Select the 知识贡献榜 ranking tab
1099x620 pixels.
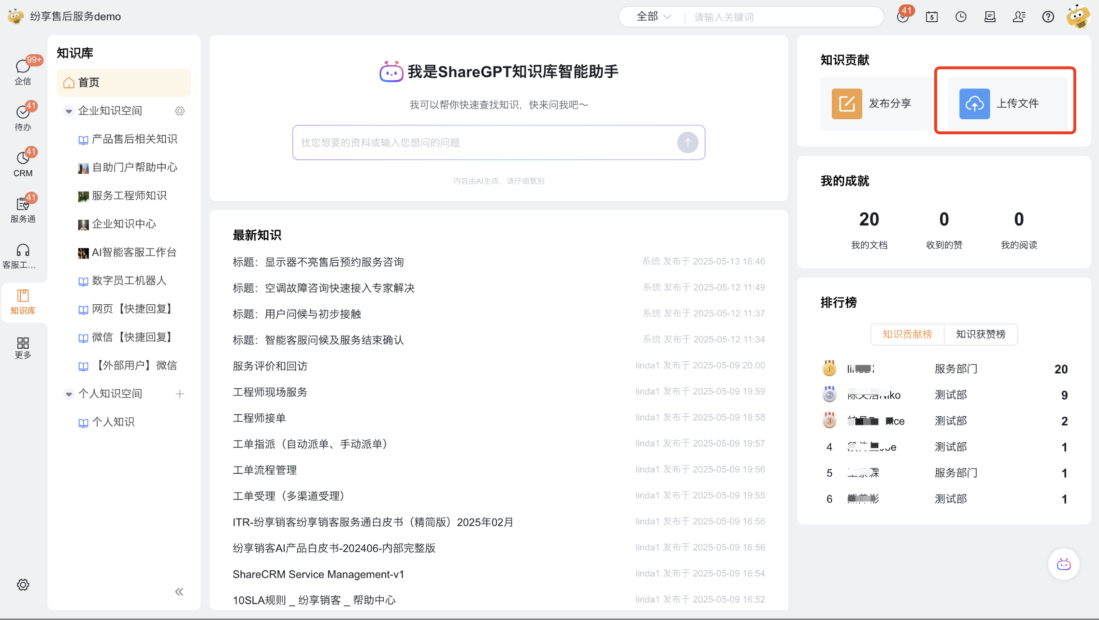pos(907,334)
